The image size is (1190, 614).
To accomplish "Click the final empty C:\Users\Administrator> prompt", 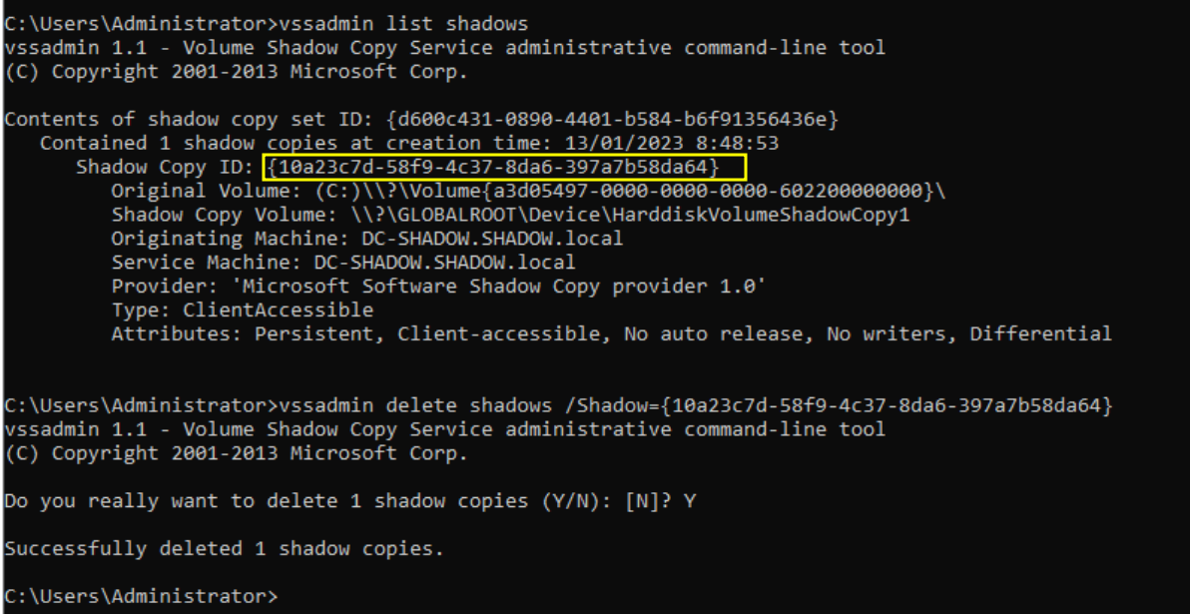I will point(140,597).
